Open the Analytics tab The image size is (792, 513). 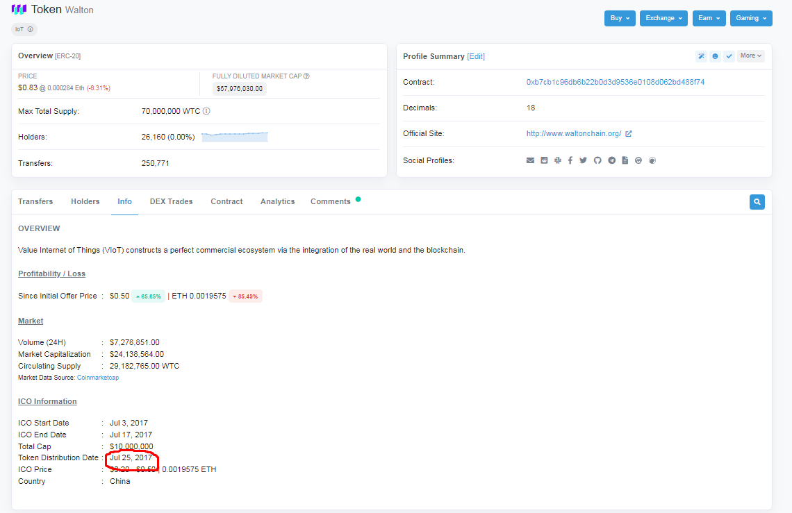[278, 201]
